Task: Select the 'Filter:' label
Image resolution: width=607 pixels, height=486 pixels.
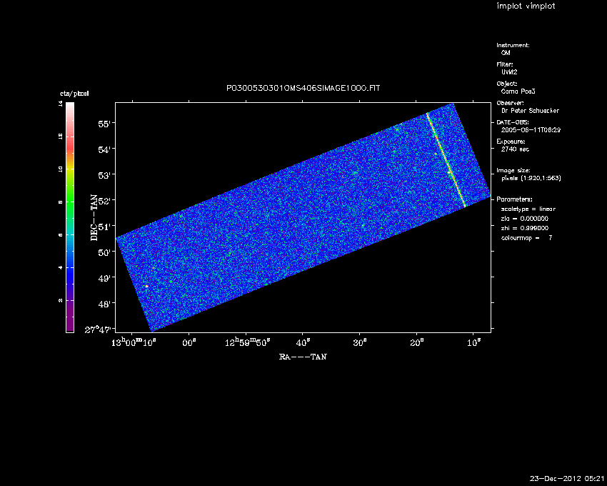Action: point(505,64)
